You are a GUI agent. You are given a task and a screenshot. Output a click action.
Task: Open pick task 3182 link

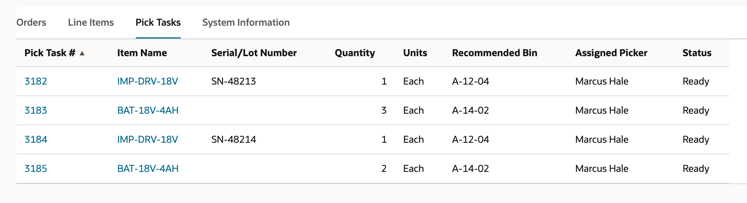pos(36,81)
